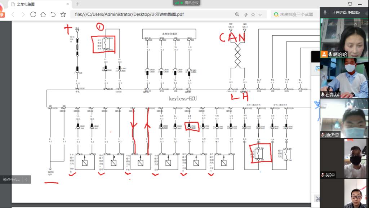Click the browser forward arrow
The height and width of the screenshot is (208, 369).
(x=23, y=14)
